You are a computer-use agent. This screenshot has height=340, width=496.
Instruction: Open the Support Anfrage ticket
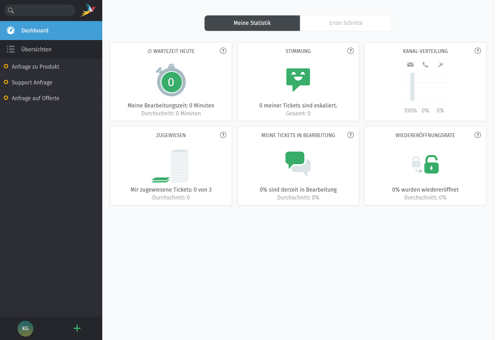coord(32,83)
